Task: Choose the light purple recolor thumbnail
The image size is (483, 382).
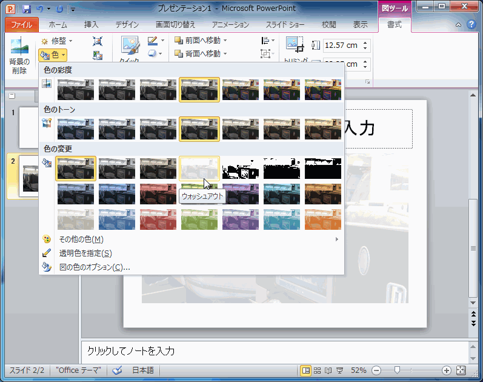Action: pos(241,219)
